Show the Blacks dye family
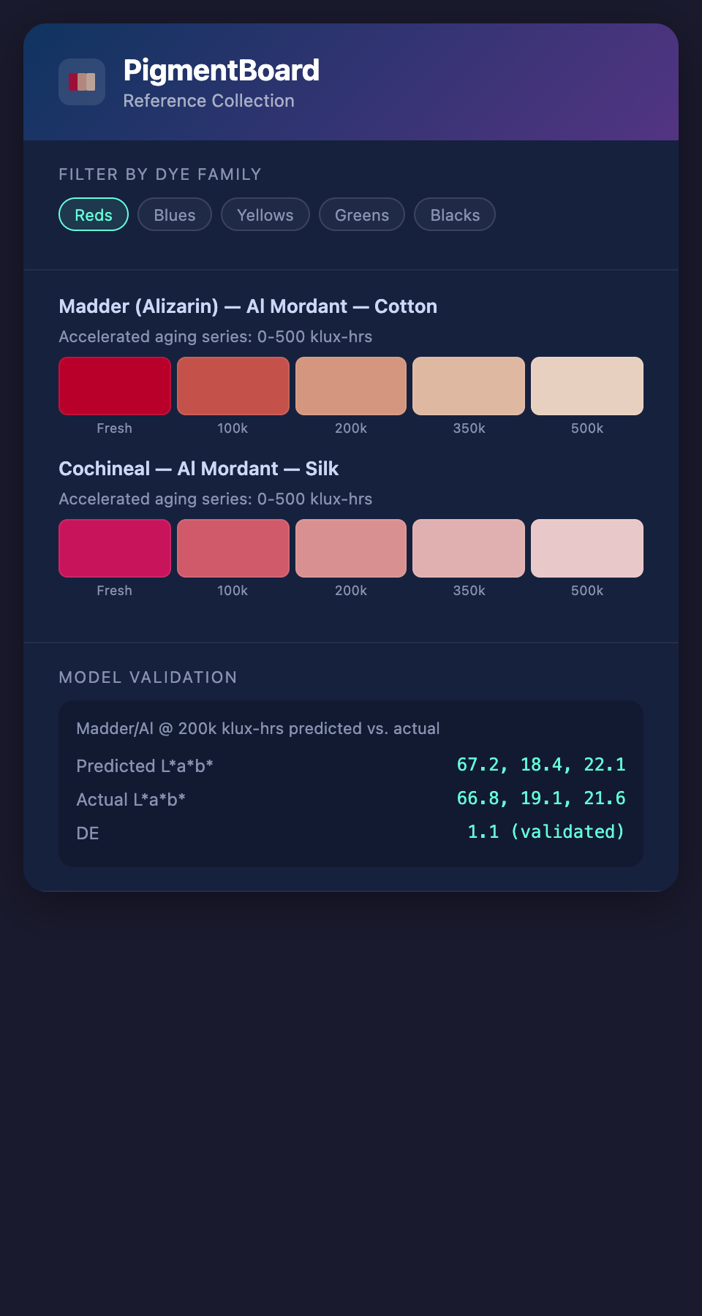This screenshot has height=1316, width=702. point(455,215)
